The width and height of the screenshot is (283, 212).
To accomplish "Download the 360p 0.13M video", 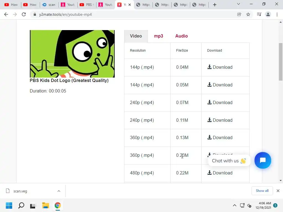I will click(x=220, y=137).
